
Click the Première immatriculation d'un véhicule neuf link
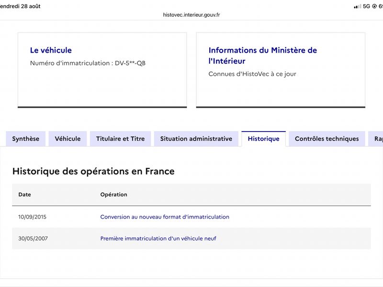158,238
